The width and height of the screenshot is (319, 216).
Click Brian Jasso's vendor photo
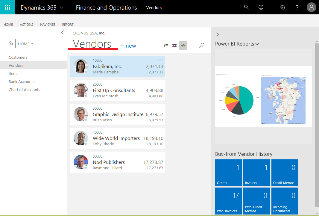coord(81,114)
